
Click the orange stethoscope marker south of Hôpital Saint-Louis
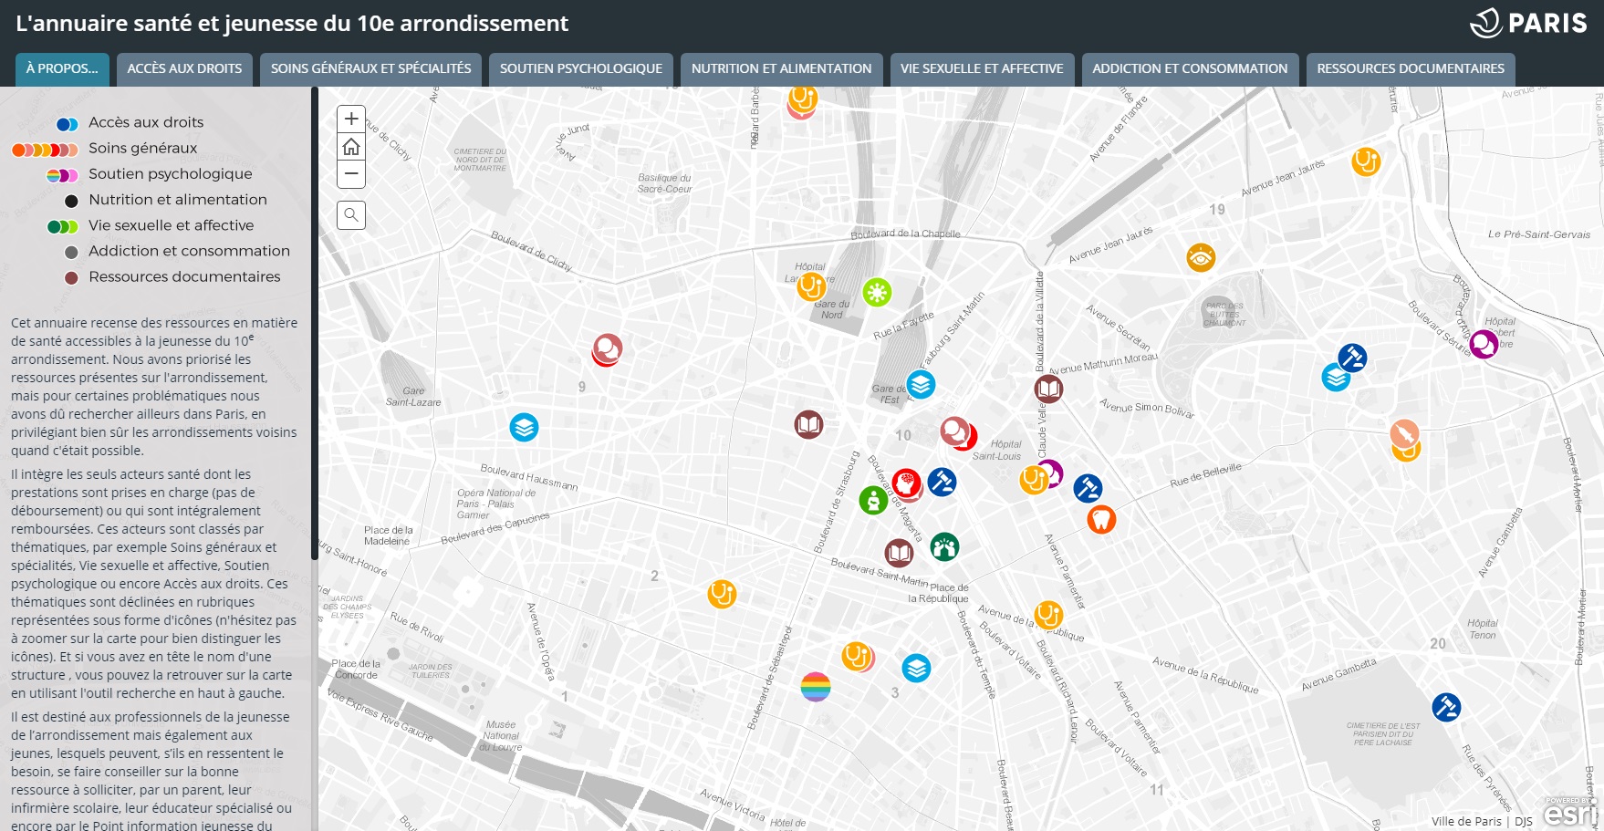tap(1033, 480)
